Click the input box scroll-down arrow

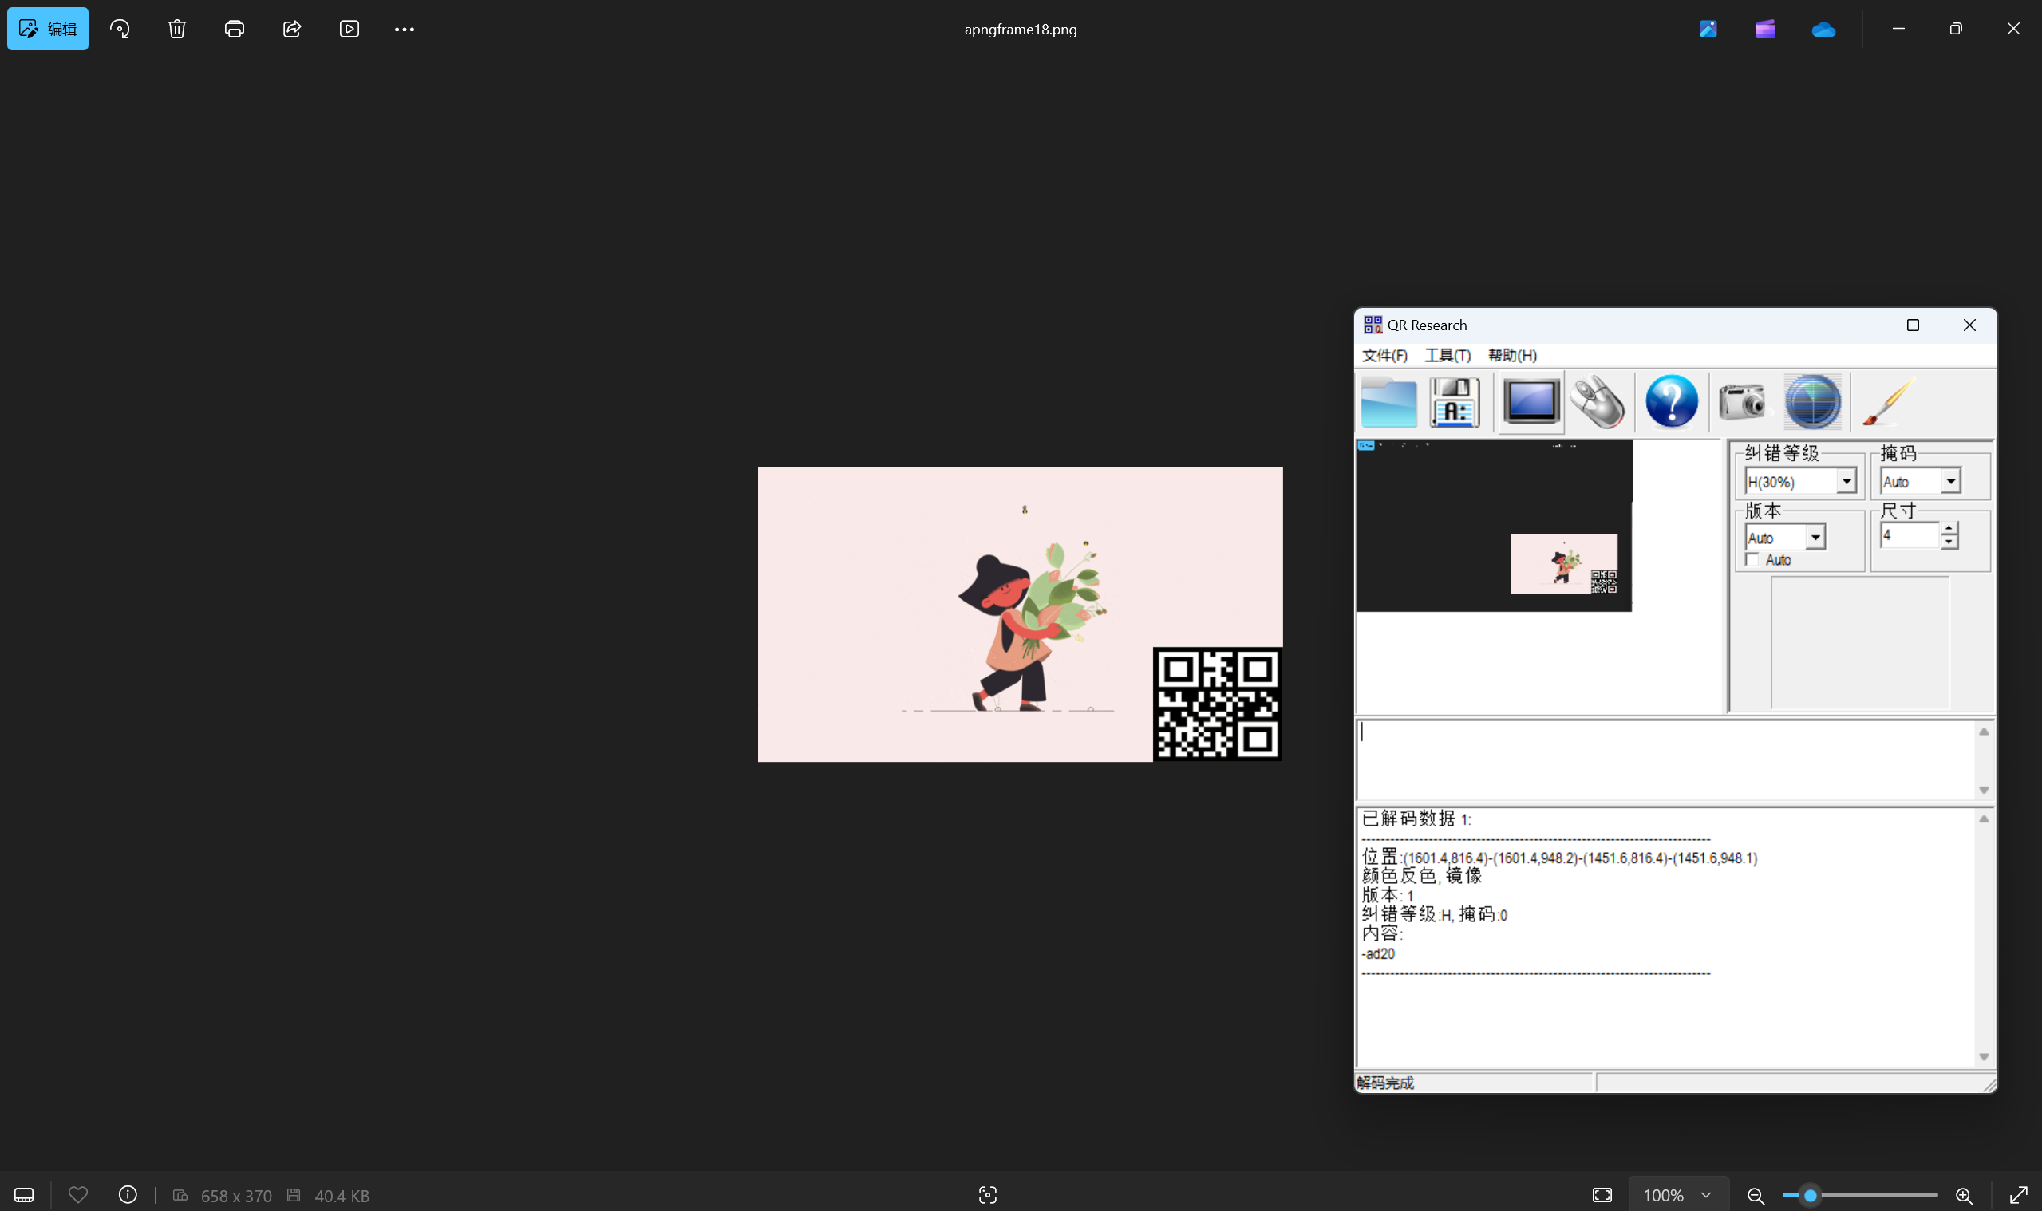pos(1984,790)
